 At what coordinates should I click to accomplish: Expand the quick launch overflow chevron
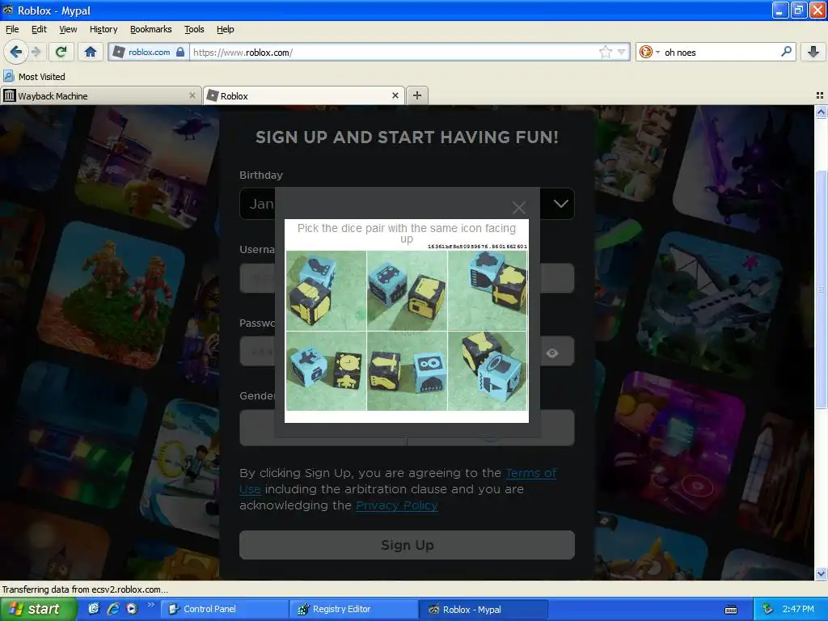[150, 605]
